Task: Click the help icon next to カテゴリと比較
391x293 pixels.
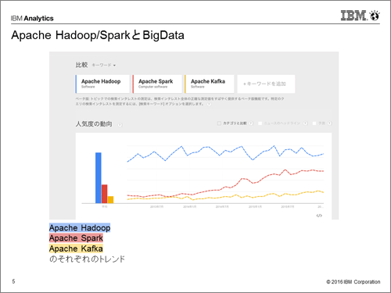Action: pyautogui.click(x=251, y=123)
